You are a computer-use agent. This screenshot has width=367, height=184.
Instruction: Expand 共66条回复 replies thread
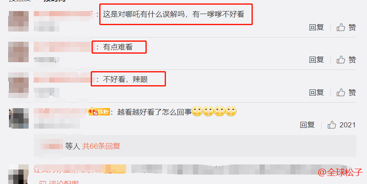(x=101, y=146)
